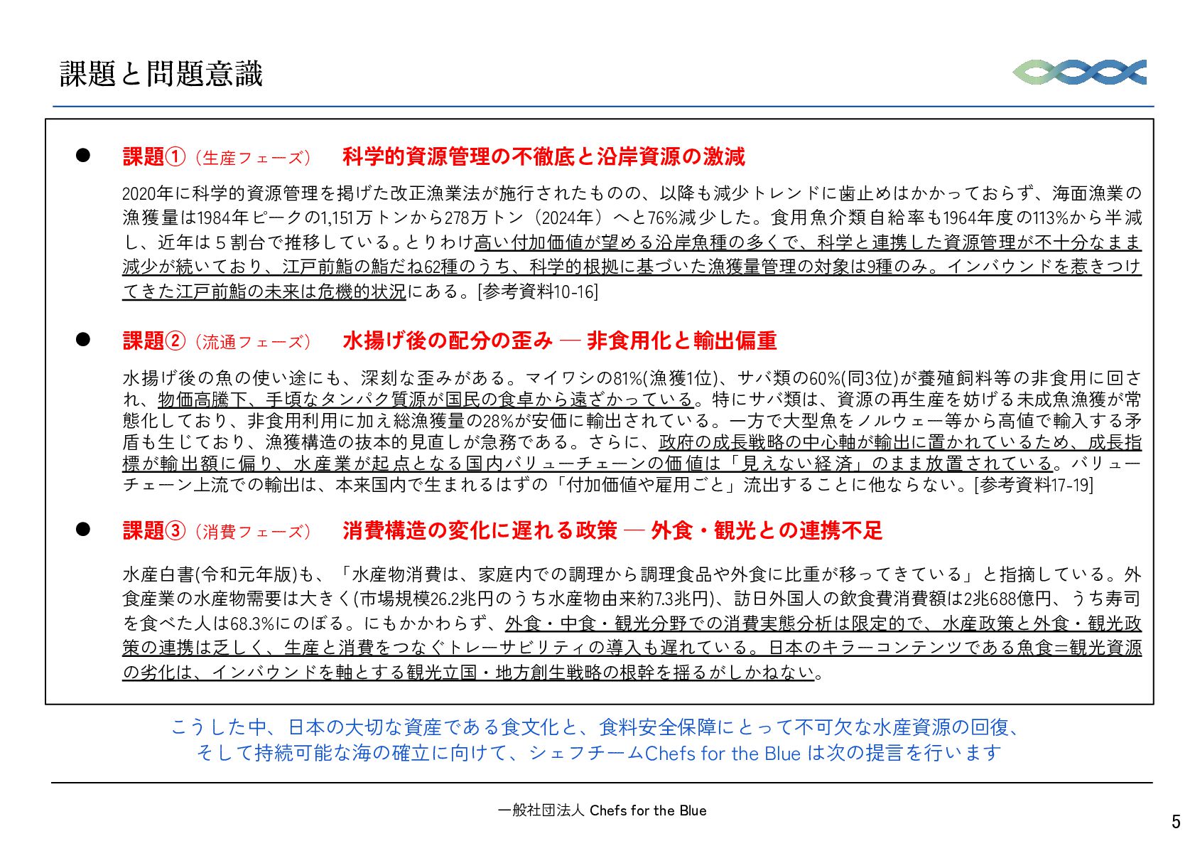This screenshot has height=846, width=1195.
Task: Click the bullet beside 課題① heading
Action: pos(83,156)
